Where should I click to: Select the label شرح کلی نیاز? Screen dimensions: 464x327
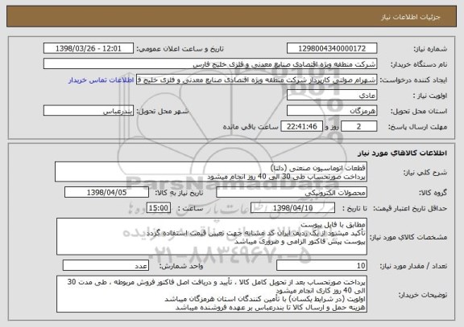[x=425, y=173]
